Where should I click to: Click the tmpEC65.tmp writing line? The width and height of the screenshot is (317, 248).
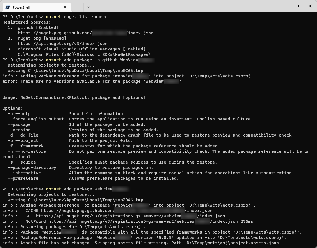75,71
